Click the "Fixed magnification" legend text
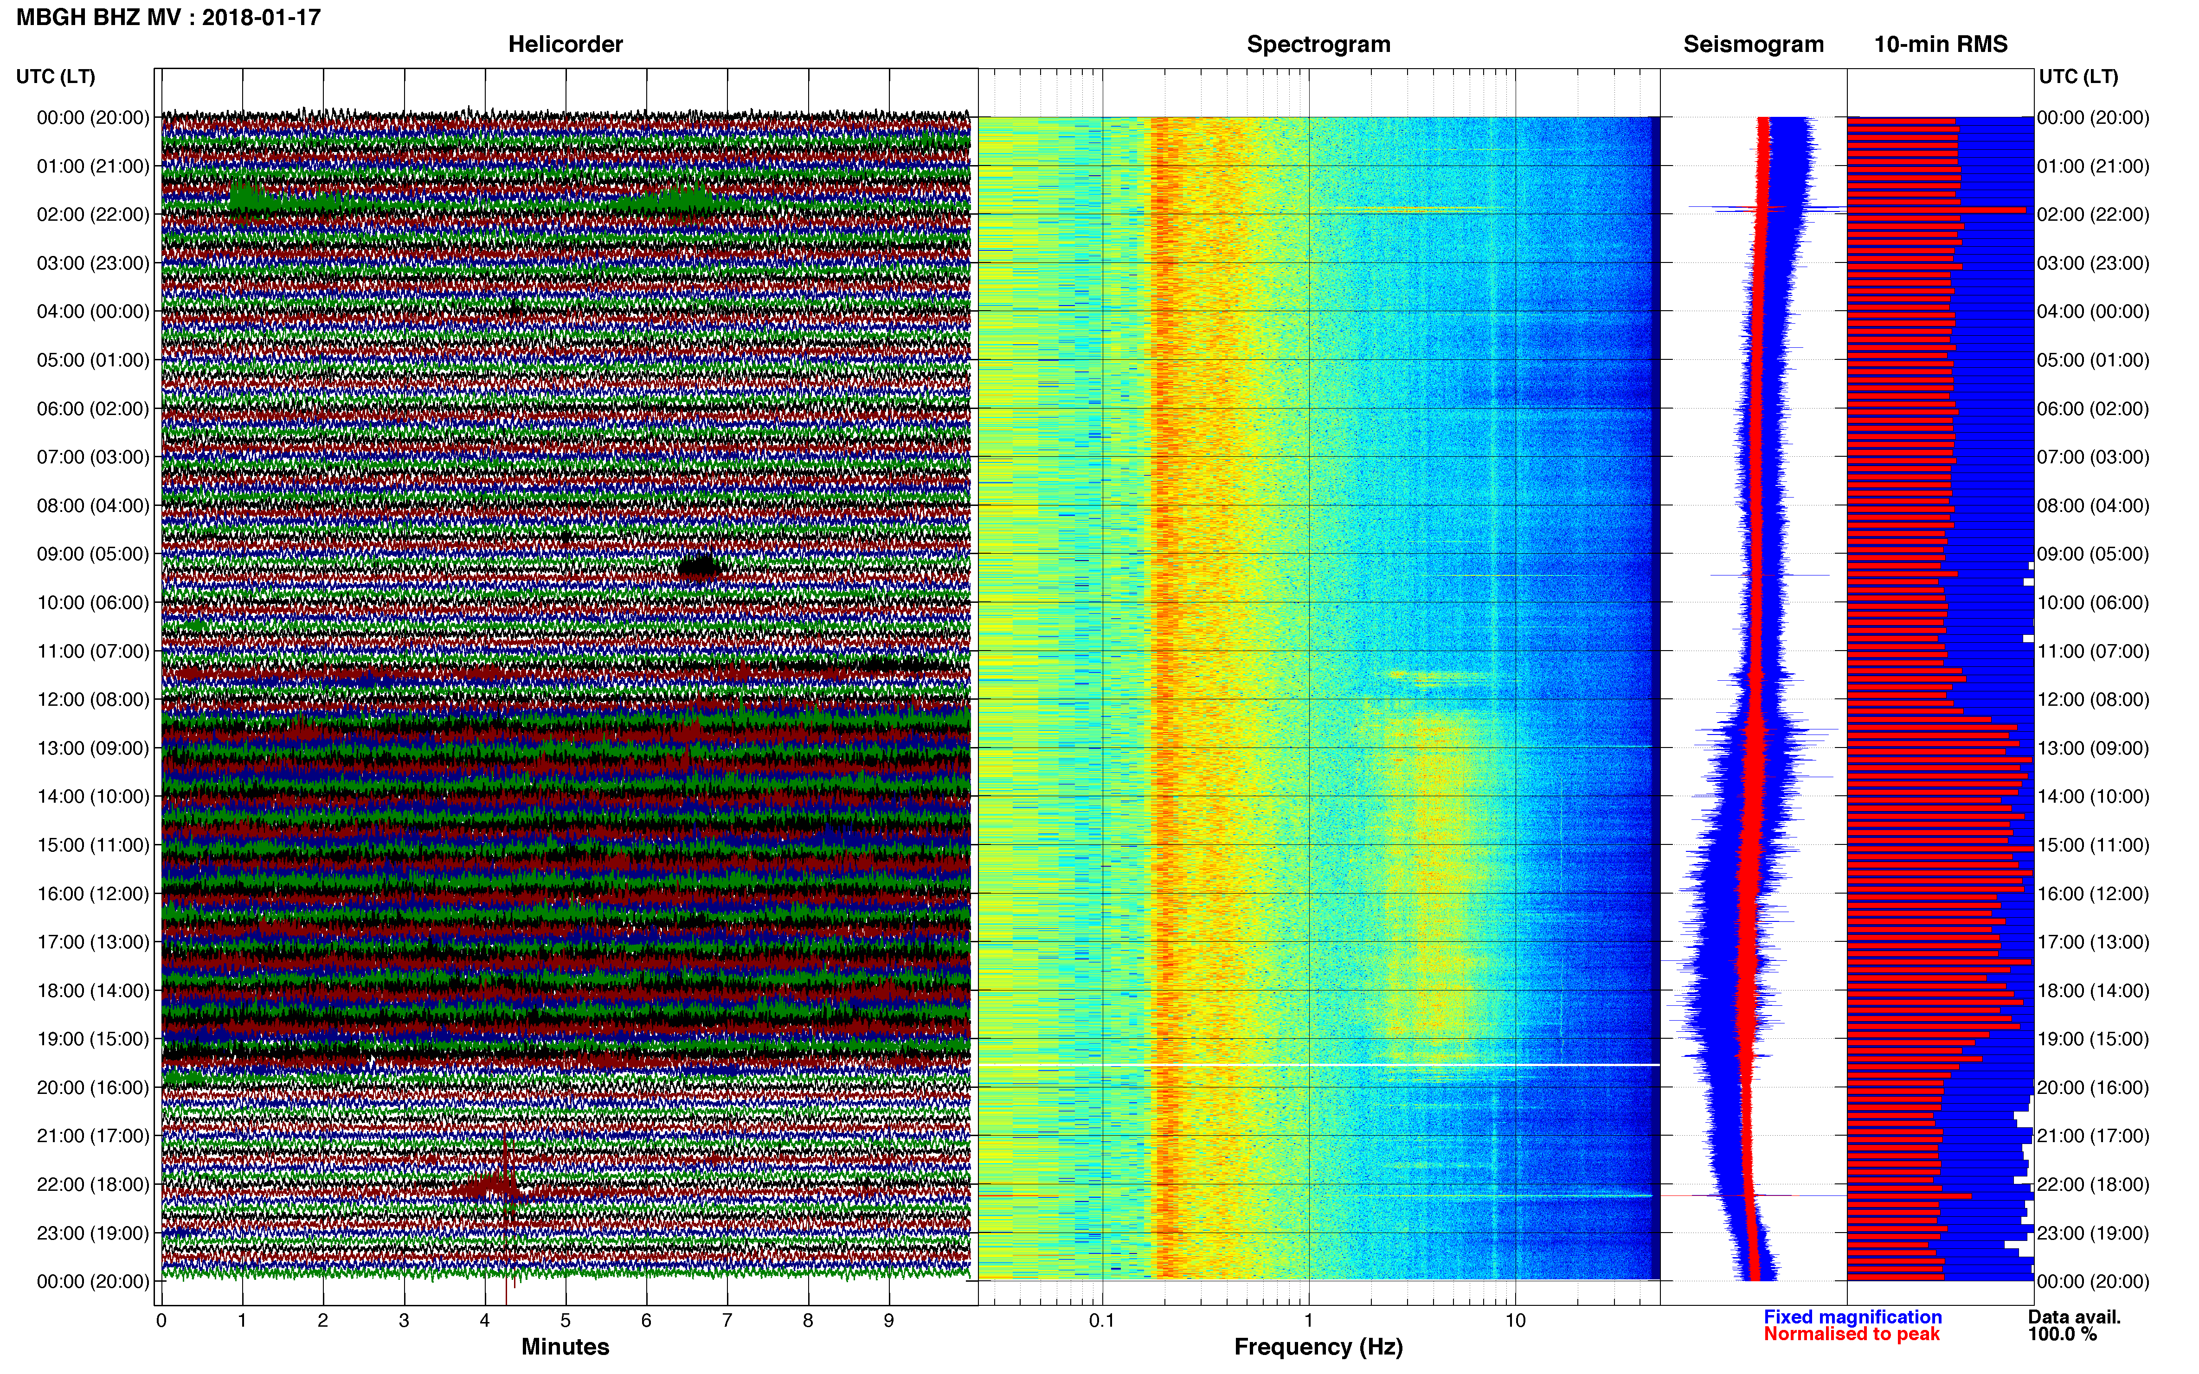The width and height of the screenshot is (2199, 1374). pyautogui.click(x=1852, y=1317)
